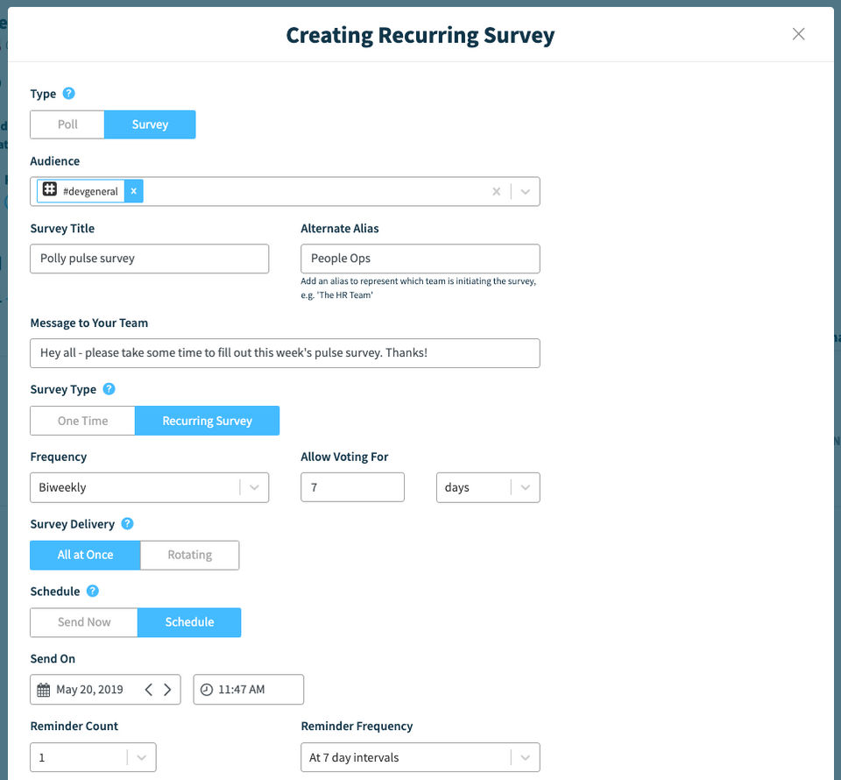
Task: Remove the #devgeneral audience tag
Action: click(x=133, y=191)
